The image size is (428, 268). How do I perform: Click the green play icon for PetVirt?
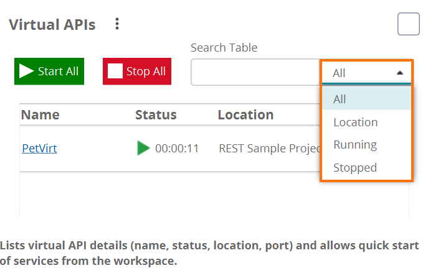[x=143, y=148]
